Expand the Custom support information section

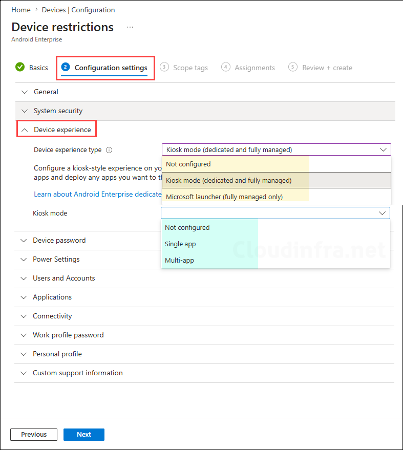click(204, 373)
